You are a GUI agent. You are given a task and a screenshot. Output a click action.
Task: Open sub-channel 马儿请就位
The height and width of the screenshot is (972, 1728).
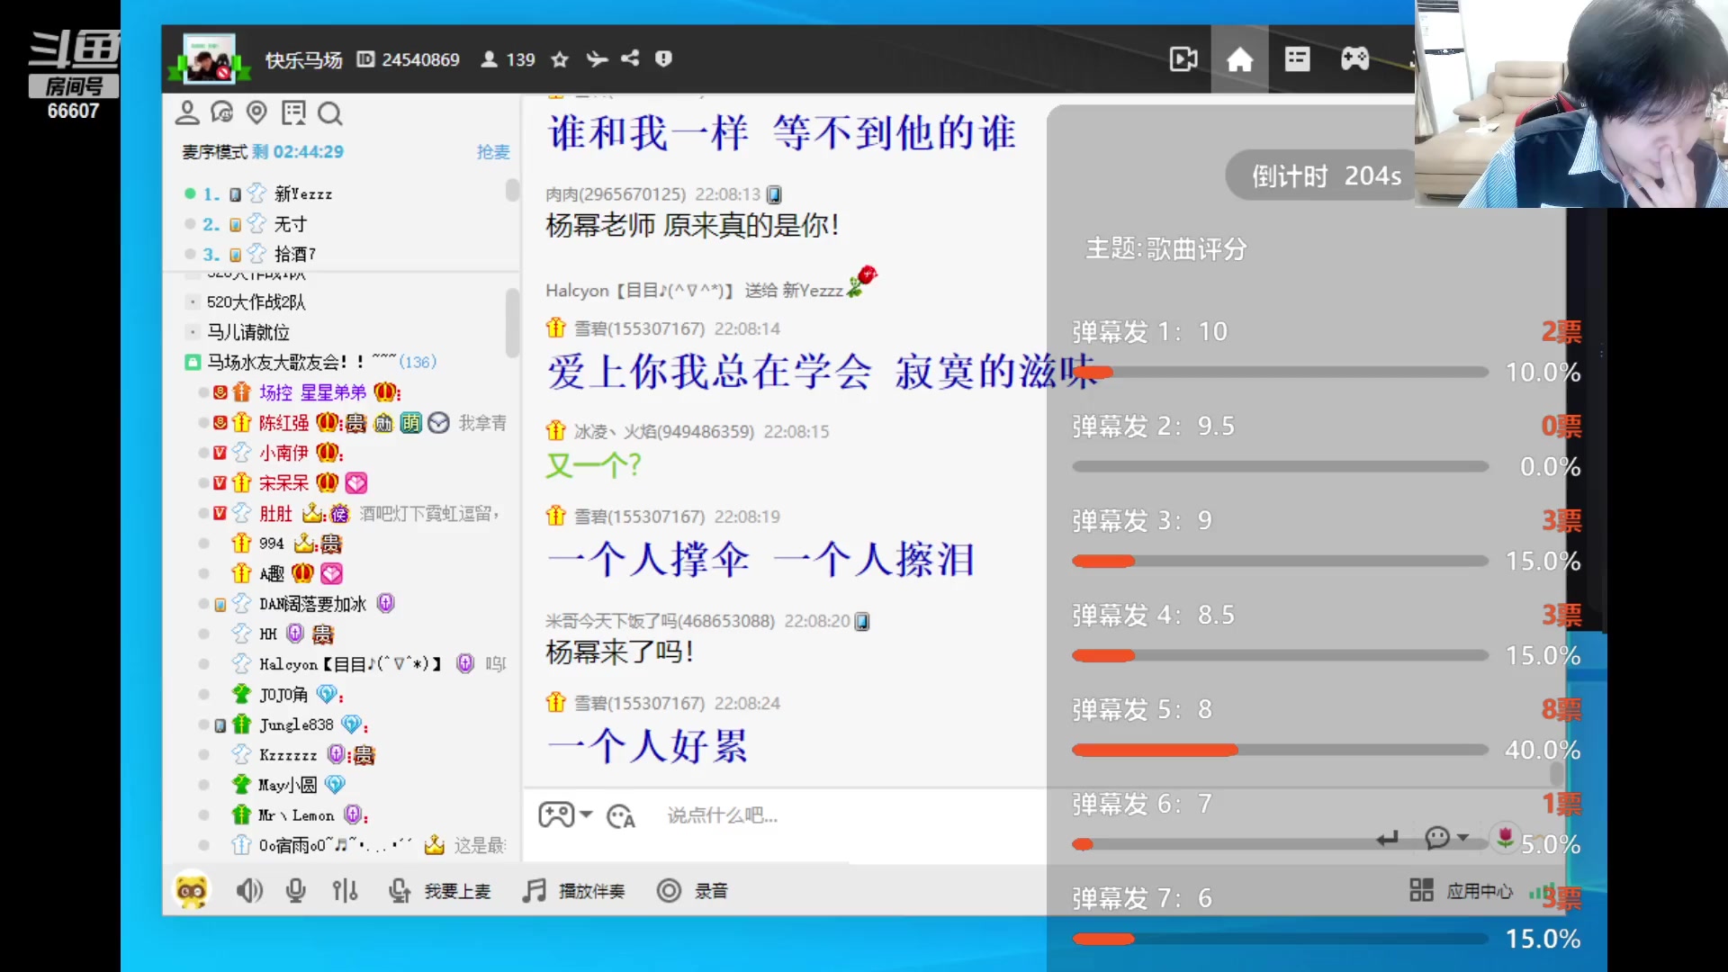[x=248, y=332]
